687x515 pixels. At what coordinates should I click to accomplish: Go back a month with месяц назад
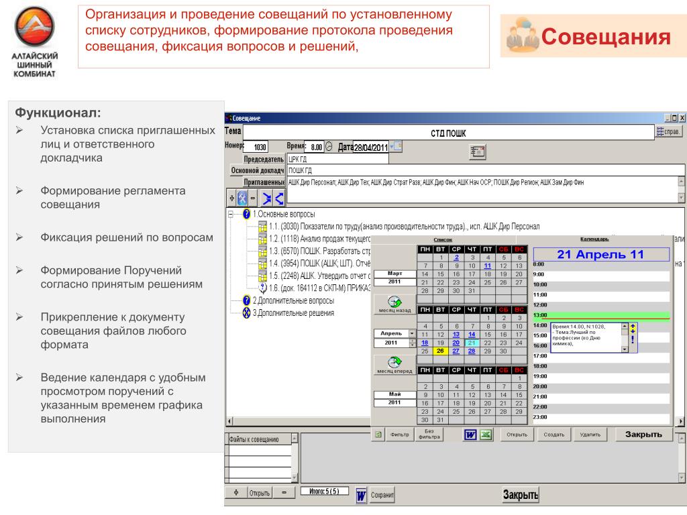pos(394,304)
